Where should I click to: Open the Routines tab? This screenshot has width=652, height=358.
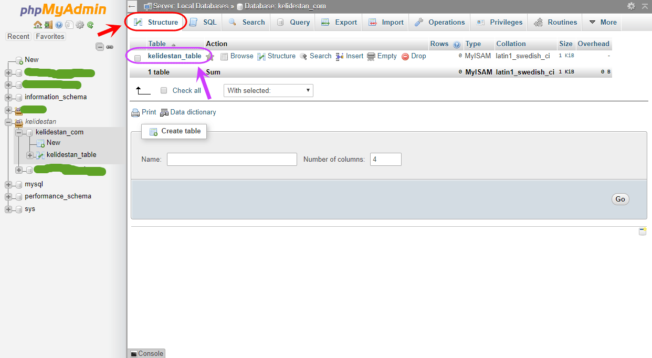click(x=555, y=22)
